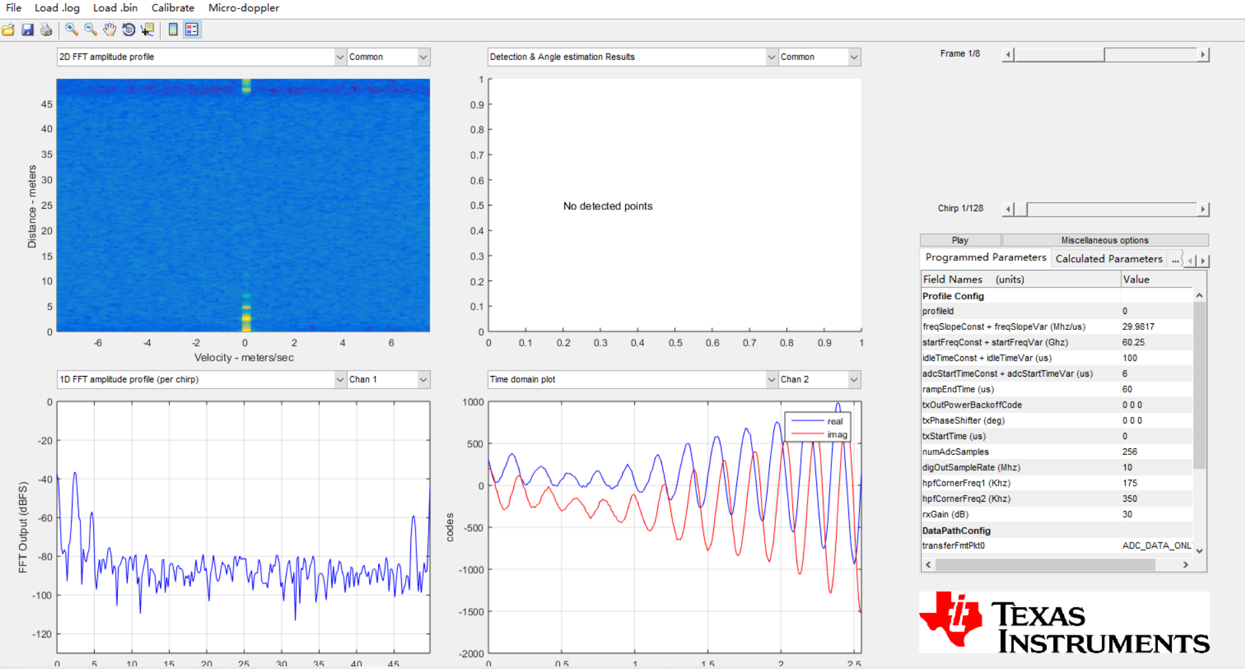Screen dimensions: 1245x669
Task: Open the Chan 2 channel dropdown
Action: pos(819,379)
